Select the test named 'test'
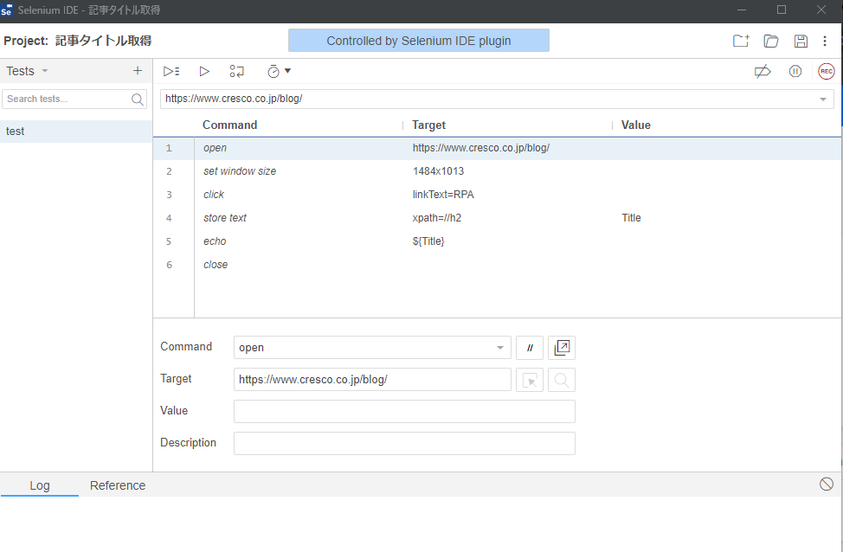 pyautogui.click(x=76, y=132)
